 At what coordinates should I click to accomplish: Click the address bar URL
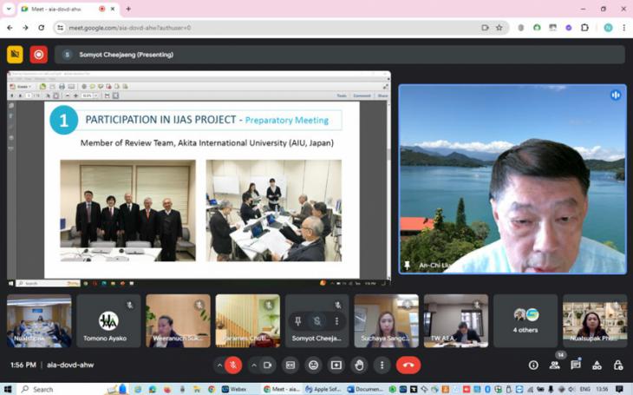(x=129, y=28)
